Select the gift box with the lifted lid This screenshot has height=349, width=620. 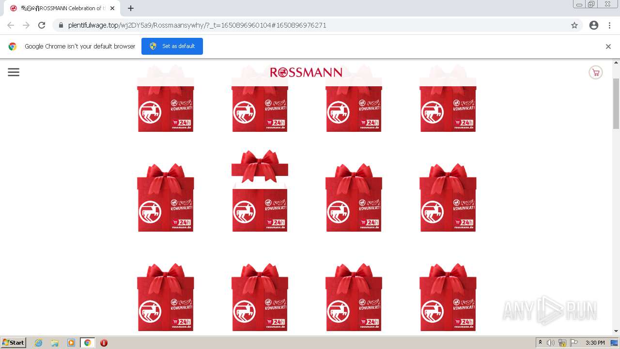tap(260, 190)
